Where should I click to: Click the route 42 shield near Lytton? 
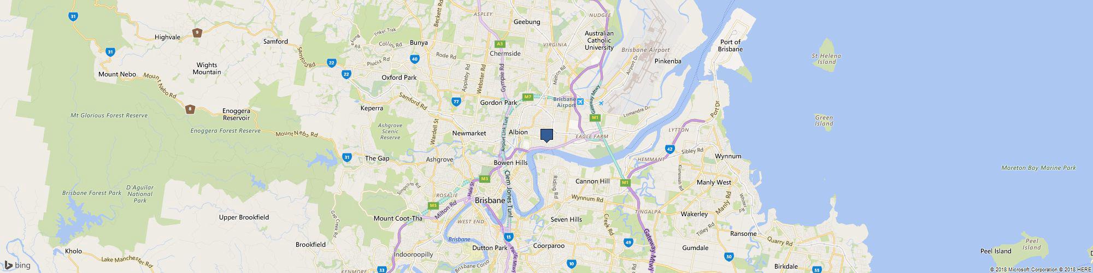pyautogui.click(x=670, y=149)
